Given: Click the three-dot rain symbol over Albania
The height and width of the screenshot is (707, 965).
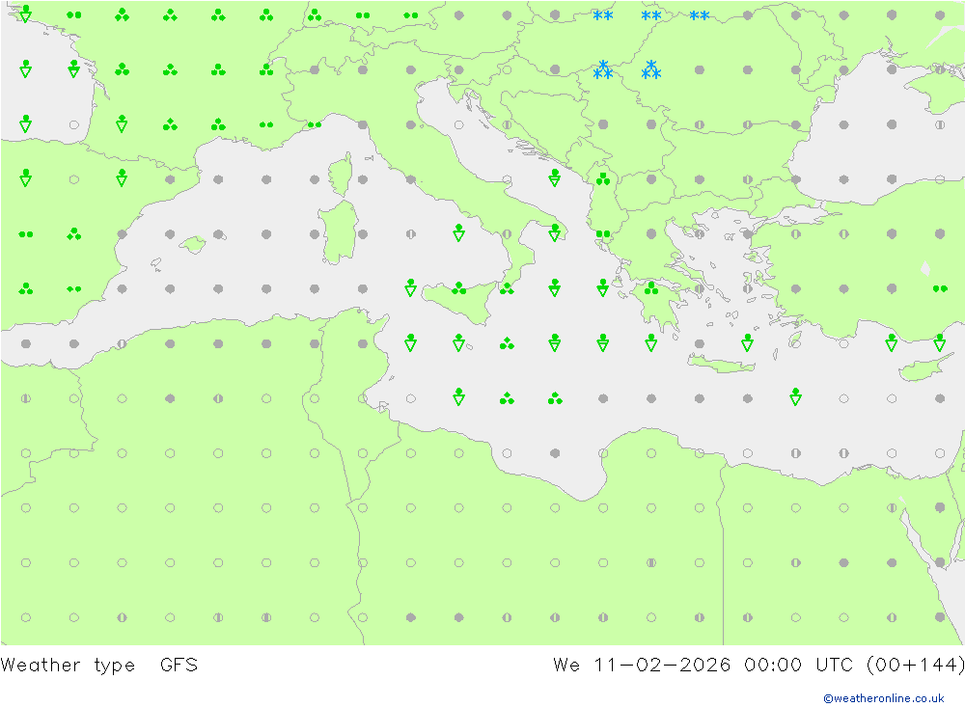Looking at the screenshot, I should (603, 178).
